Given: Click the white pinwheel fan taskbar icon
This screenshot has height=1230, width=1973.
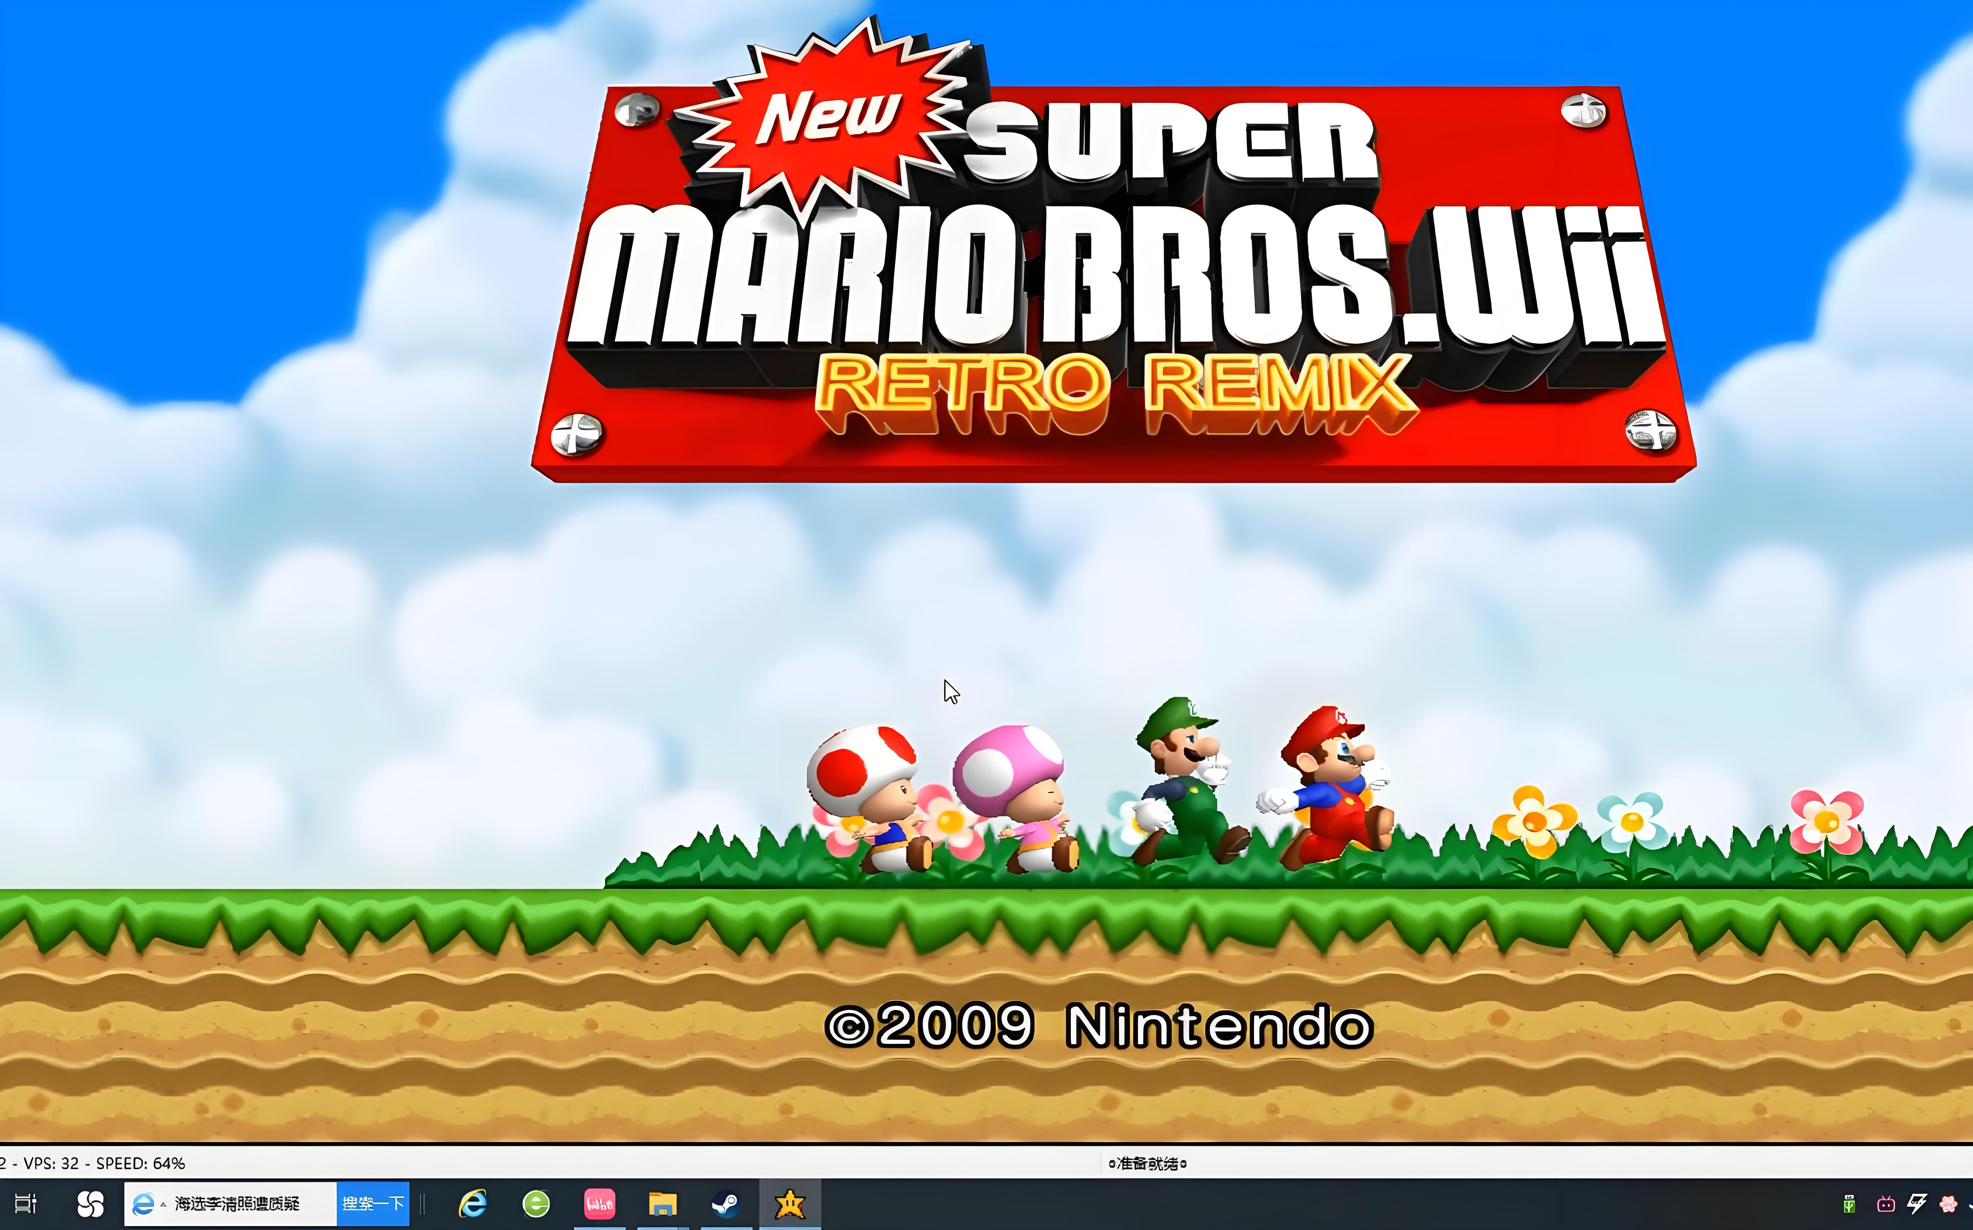Looking at the screenshot, I should pyautogui.click(x=90, y=1204).
